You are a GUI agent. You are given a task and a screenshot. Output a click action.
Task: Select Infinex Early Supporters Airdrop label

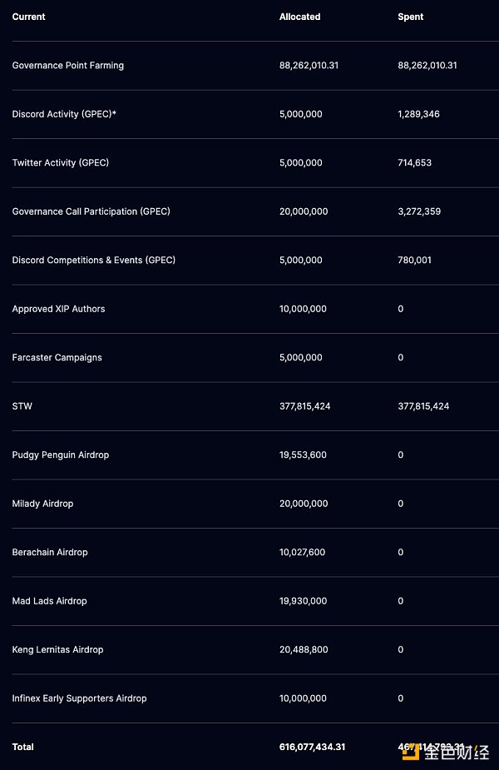click(80, 698)
